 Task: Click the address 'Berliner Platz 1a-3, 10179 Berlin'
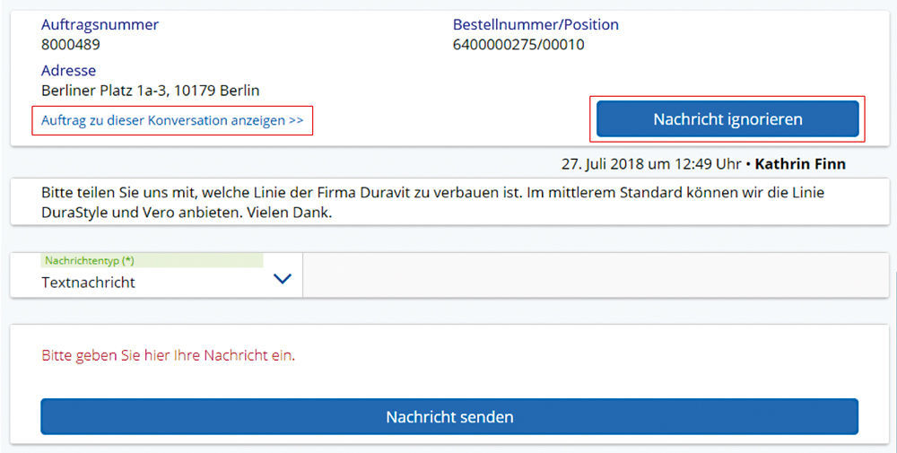[151, 91]
